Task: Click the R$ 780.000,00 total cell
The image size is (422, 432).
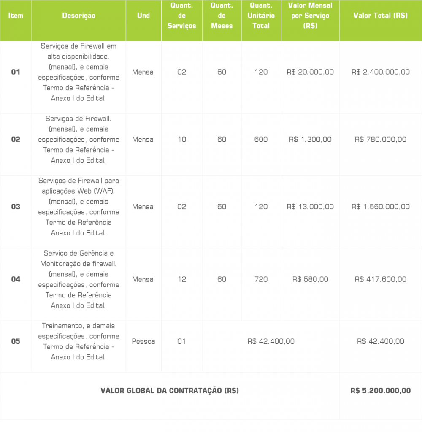Action: point(381,139)
